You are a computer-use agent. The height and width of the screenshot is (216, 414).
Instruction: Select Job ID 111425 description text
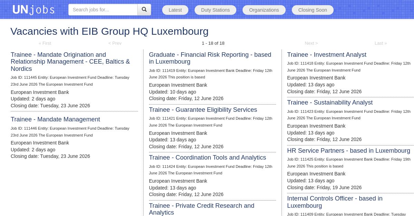point(349,163)
